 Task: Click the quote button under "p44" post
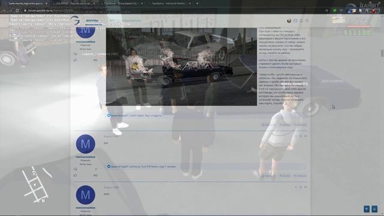285,176
